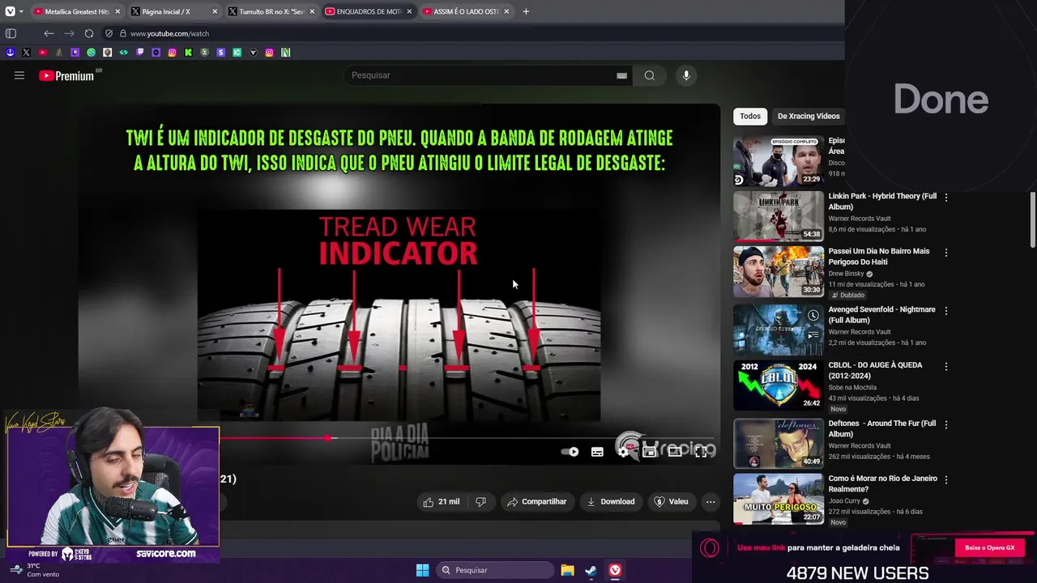The width and height of the screenshot is (1037, 583).
Task: Open options menu for Linkin Park Hybrid Theory
Action: (945, 197)
